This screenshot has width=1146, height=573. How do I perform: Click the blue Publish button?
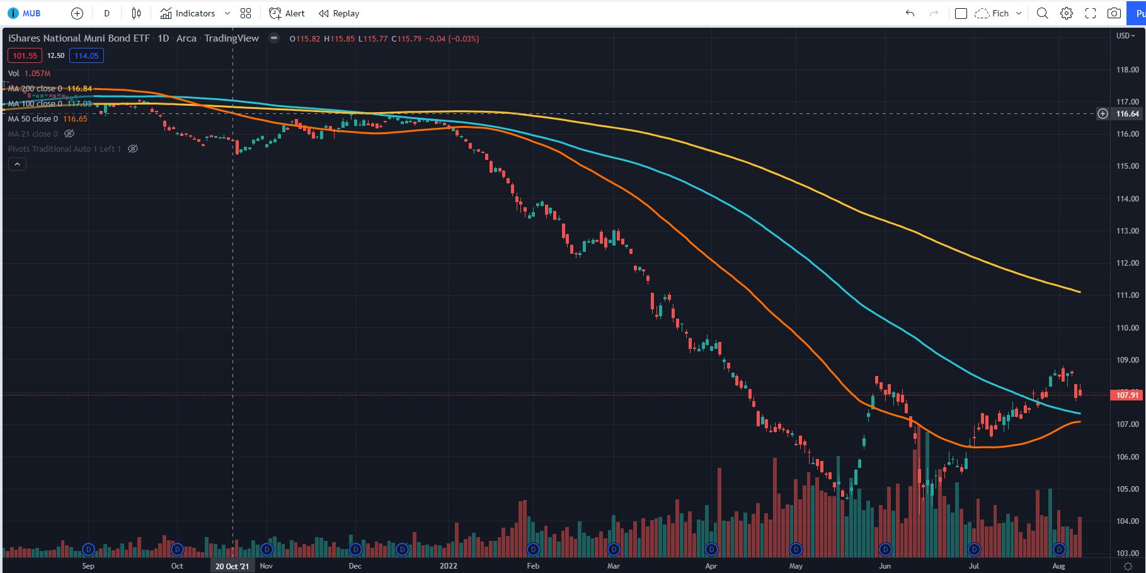1138,13
